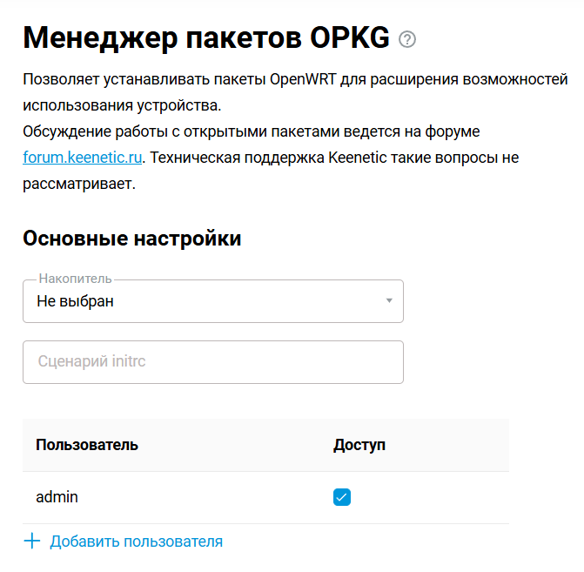Viewport: 584px width, 572px height.
Task: Follow the forum.keenetic.ru link
Action: (x=82, y=158)
